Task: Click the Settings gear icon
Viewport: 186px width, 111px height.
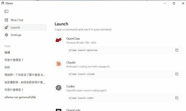Action: click(x=6, y=35)
